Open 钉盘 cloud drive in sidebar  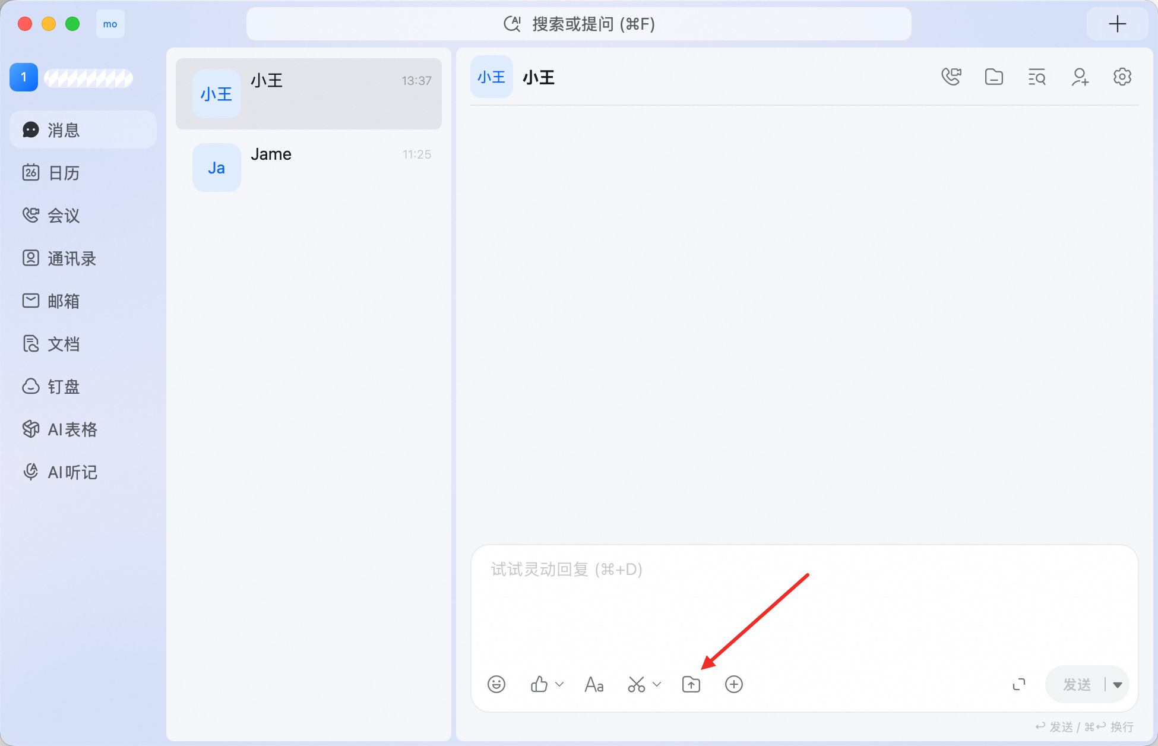83,387
